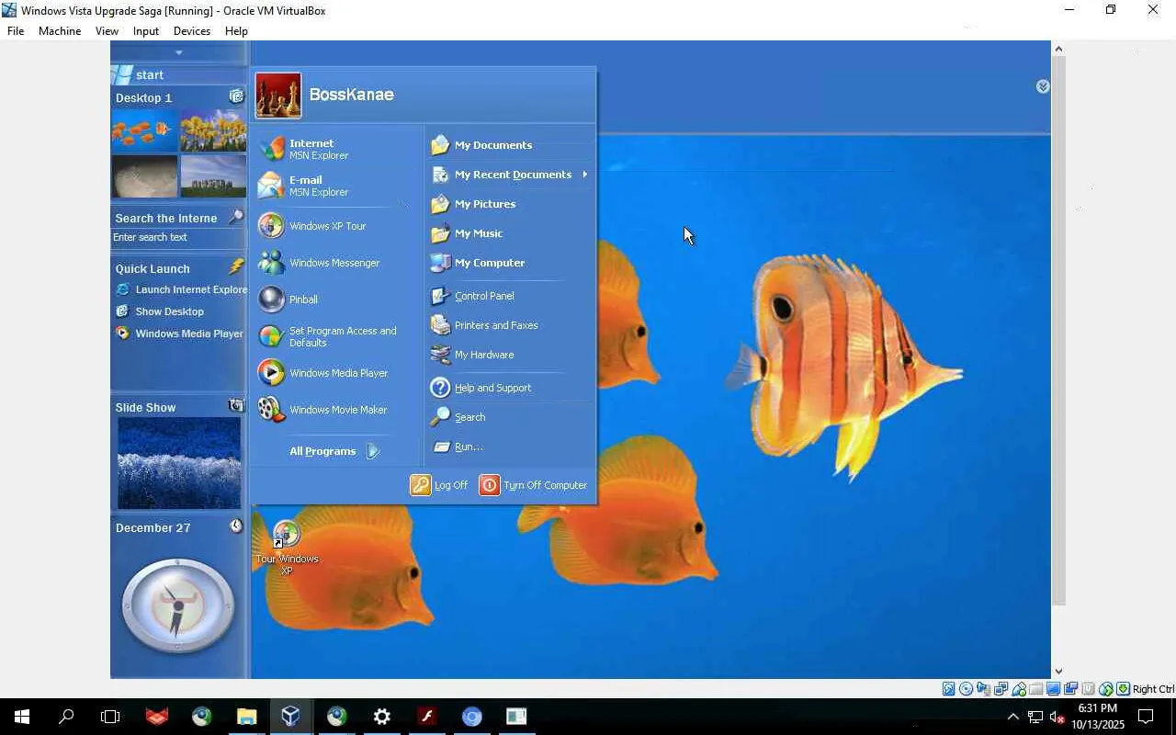Open the My Music folder
1176x735 pixels.
tap(509, 233)
